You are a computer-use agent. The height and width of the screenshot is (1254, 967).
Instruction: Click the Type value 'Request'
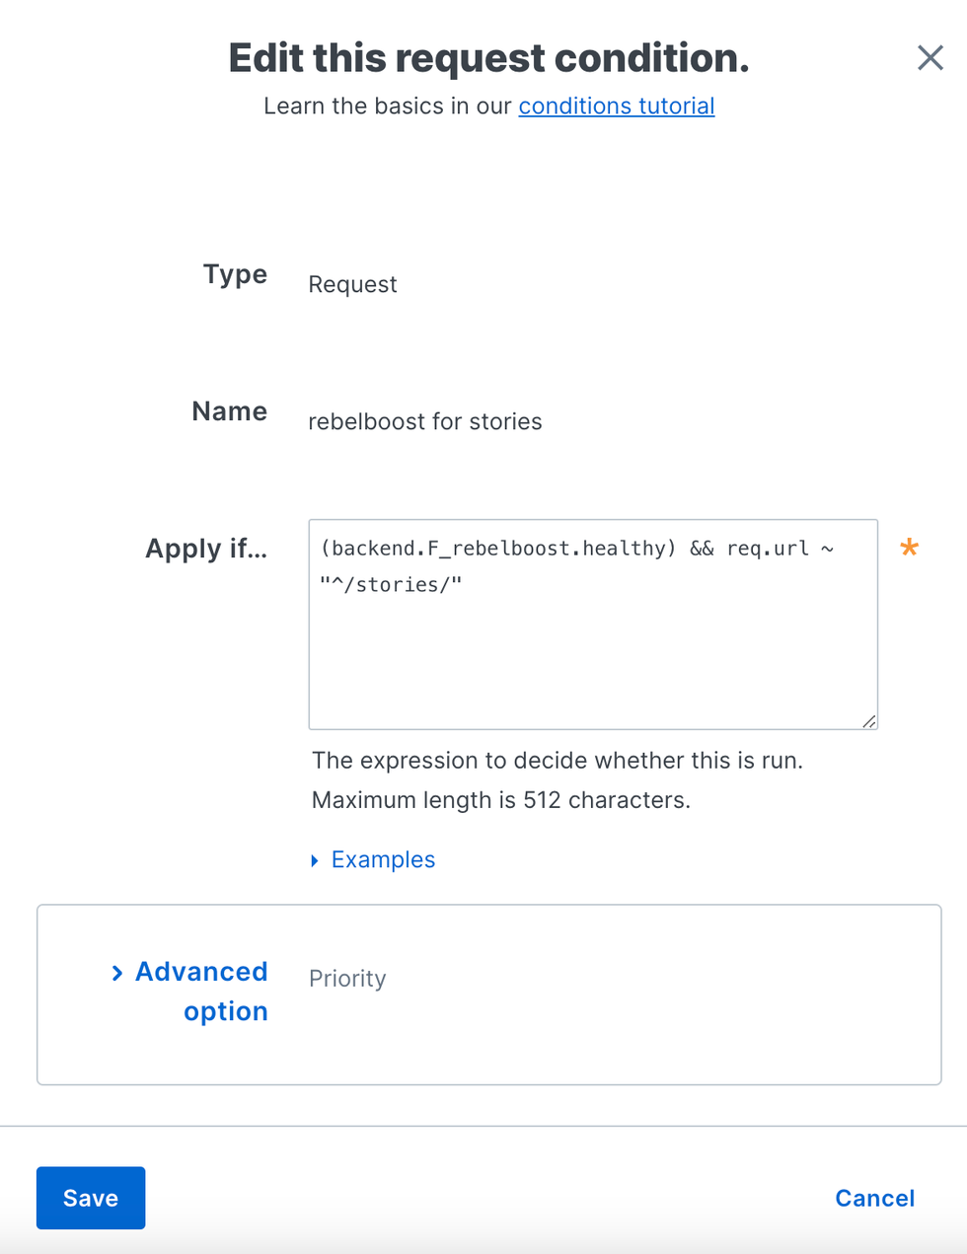352,284
